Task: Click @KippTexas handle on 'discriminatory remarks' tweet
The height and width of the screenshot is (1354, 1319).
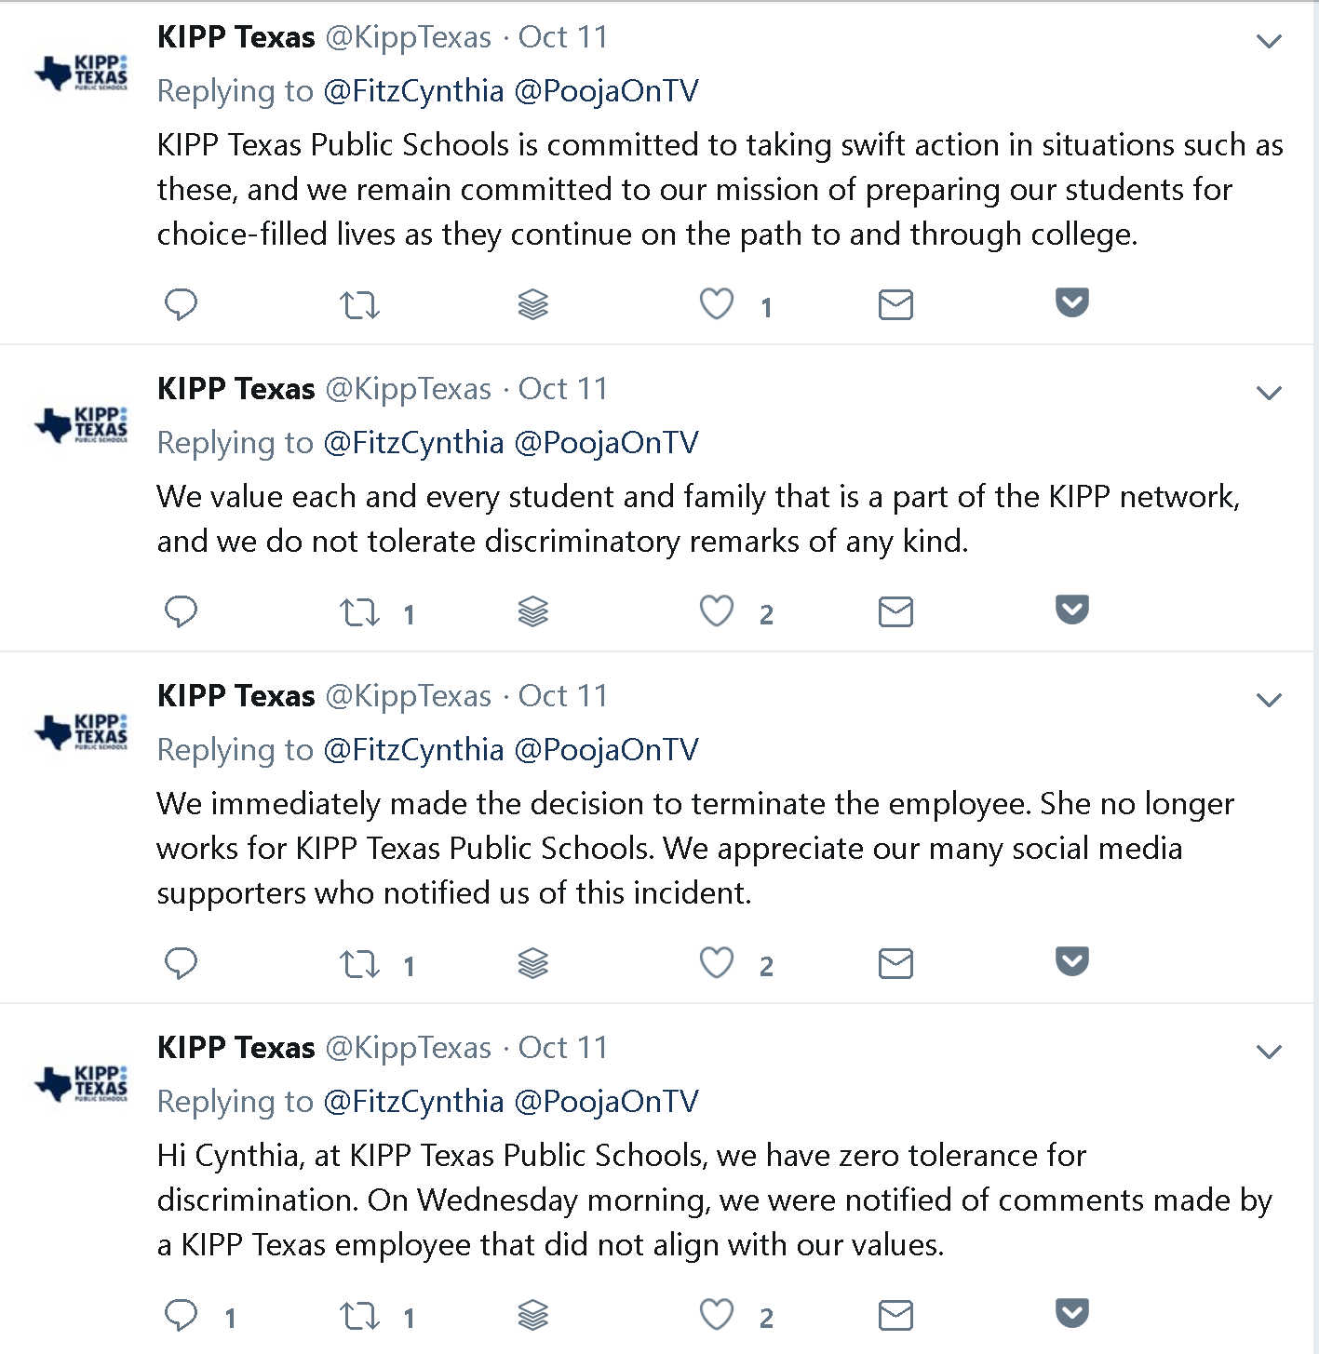Action: [x=408, y=389]
